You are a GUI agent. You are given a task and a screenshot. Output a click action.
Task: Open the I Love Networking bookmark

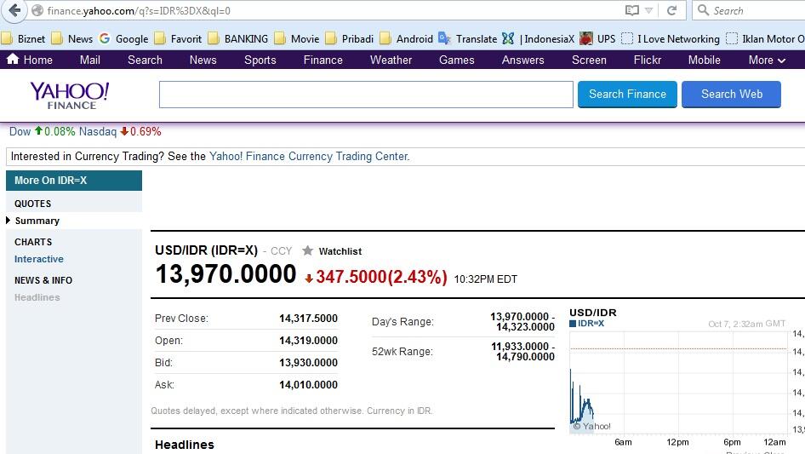[x=671, y=38]
